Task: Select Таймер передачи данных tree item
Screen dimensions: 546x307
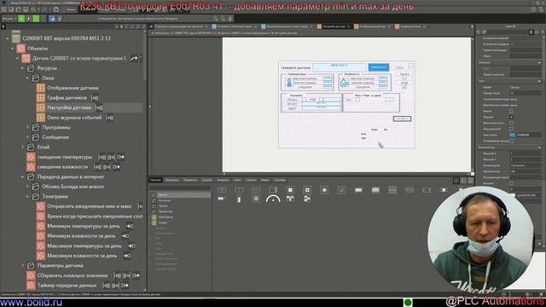Action: pos(67,286)
